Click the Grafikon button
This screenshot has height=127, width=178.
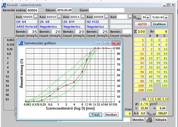(x=159, y=24)
